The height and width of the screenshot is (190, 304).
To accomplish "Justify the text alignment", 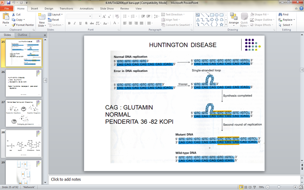I will pos(141,23).
